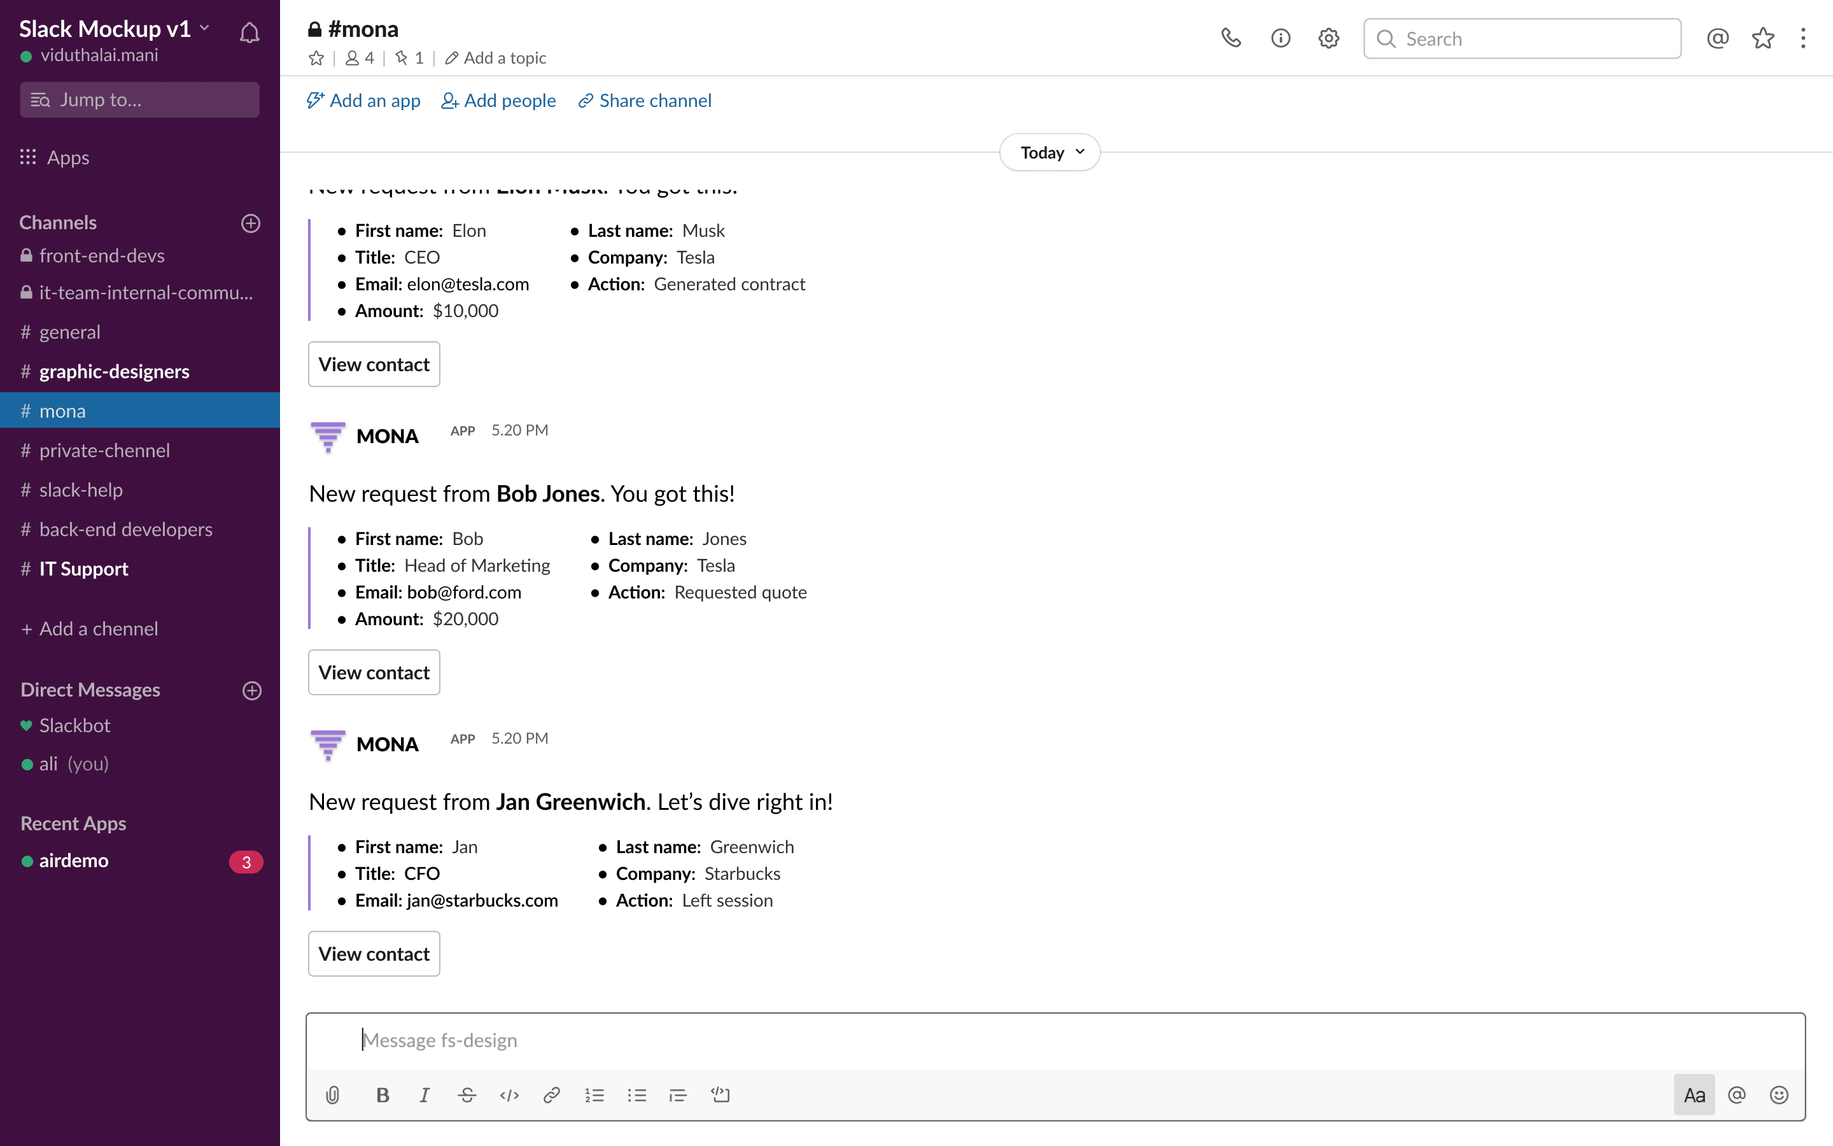This screenshot has width=1833, height=1146.
Task: Click Add a topic
Action: click(x=495, y=57)
